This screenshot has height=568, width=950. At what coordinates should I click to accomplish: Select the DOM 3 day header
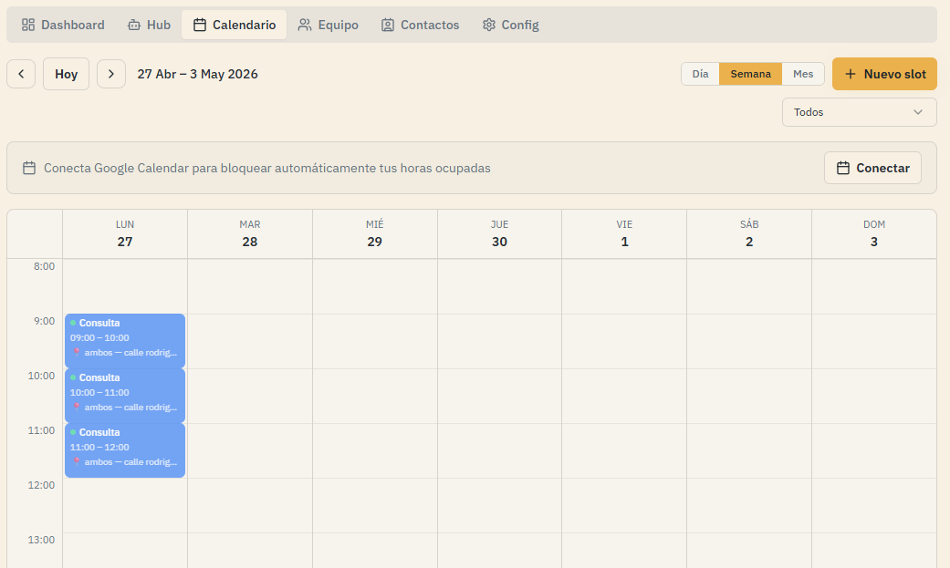[x=873, y=233]
